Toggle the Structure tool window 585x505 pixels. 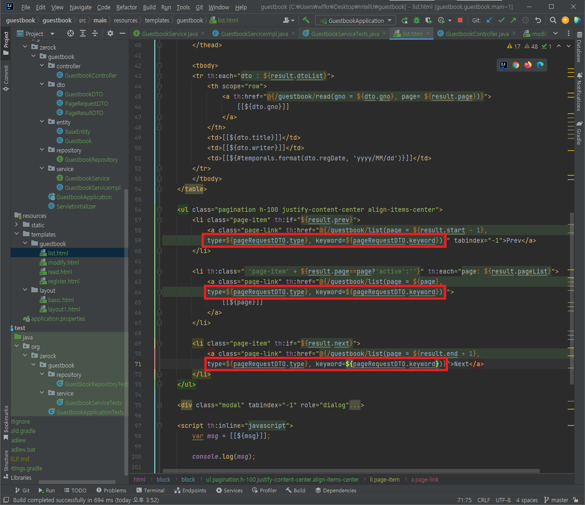click(6, 464)
